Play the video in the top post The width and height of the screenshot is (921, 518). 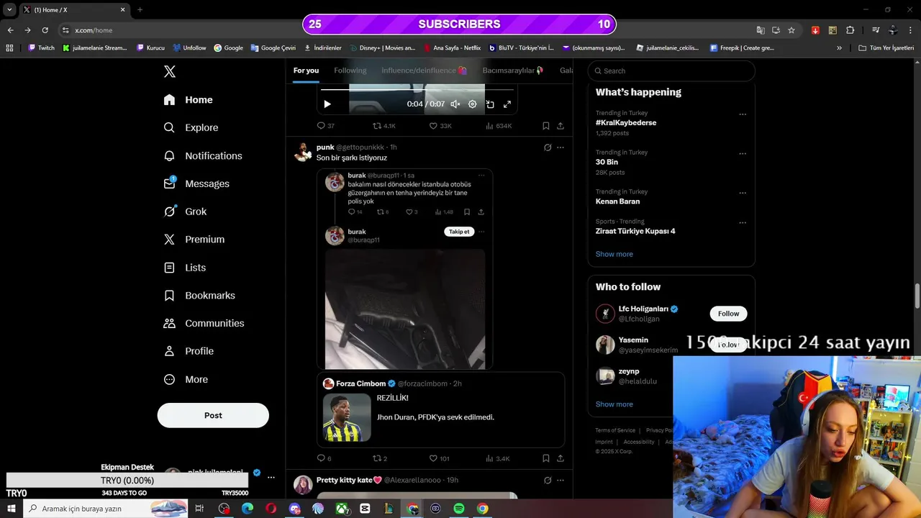pyautogui.click(x=327, y=104)
